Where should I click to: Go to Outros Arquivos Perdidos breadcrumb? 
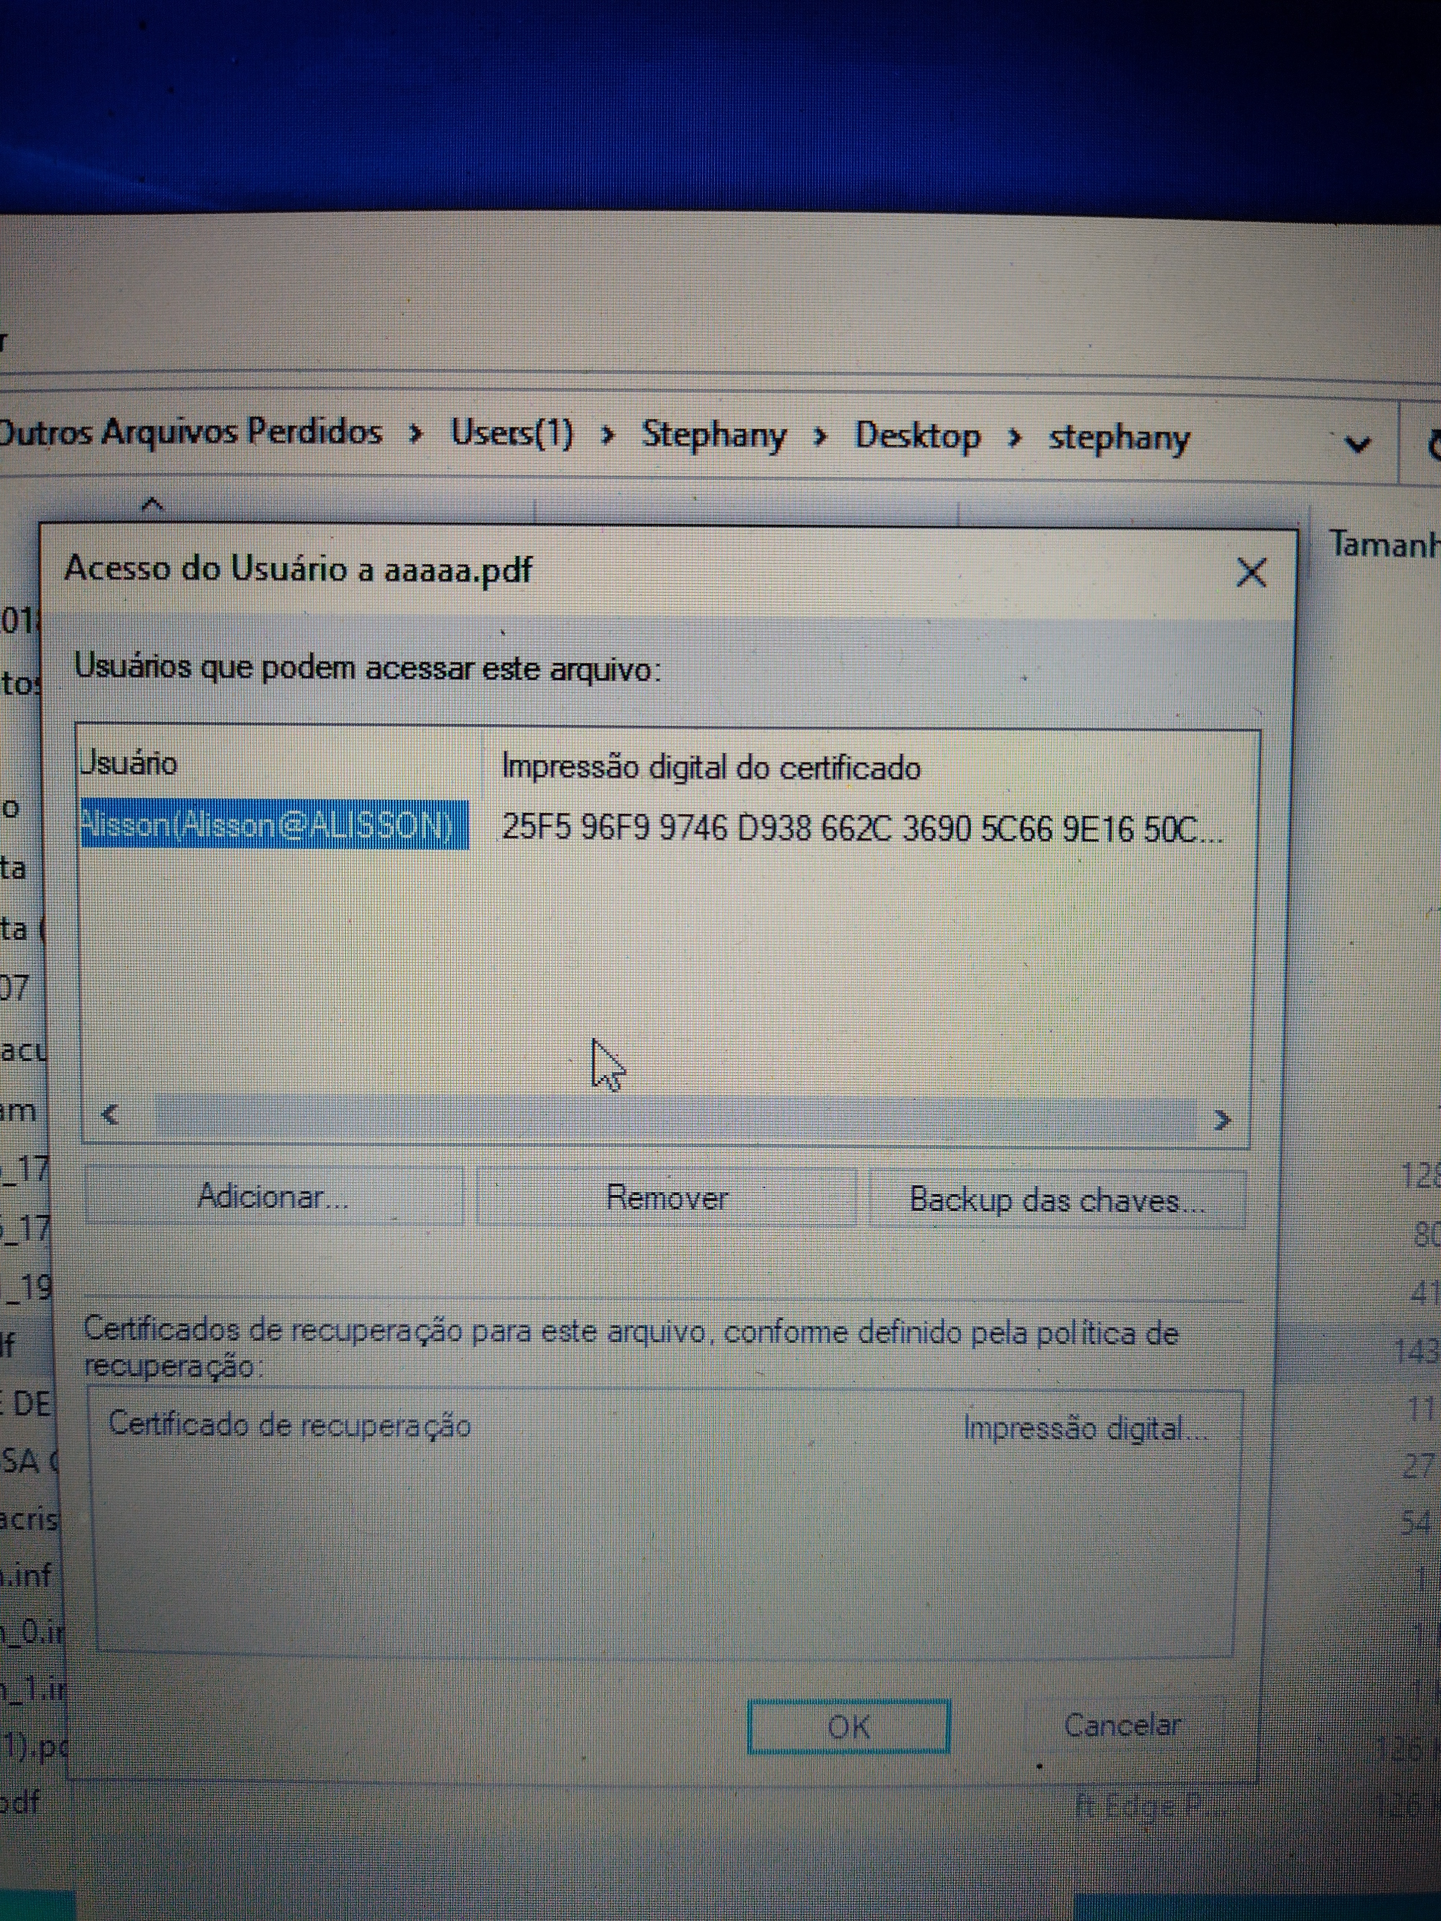191,431
